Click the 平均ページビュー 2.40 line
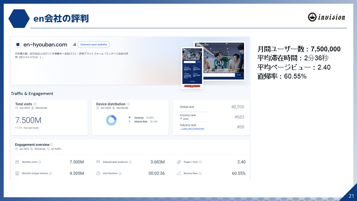This screenshot has width=357, height=201. point(294,67)
